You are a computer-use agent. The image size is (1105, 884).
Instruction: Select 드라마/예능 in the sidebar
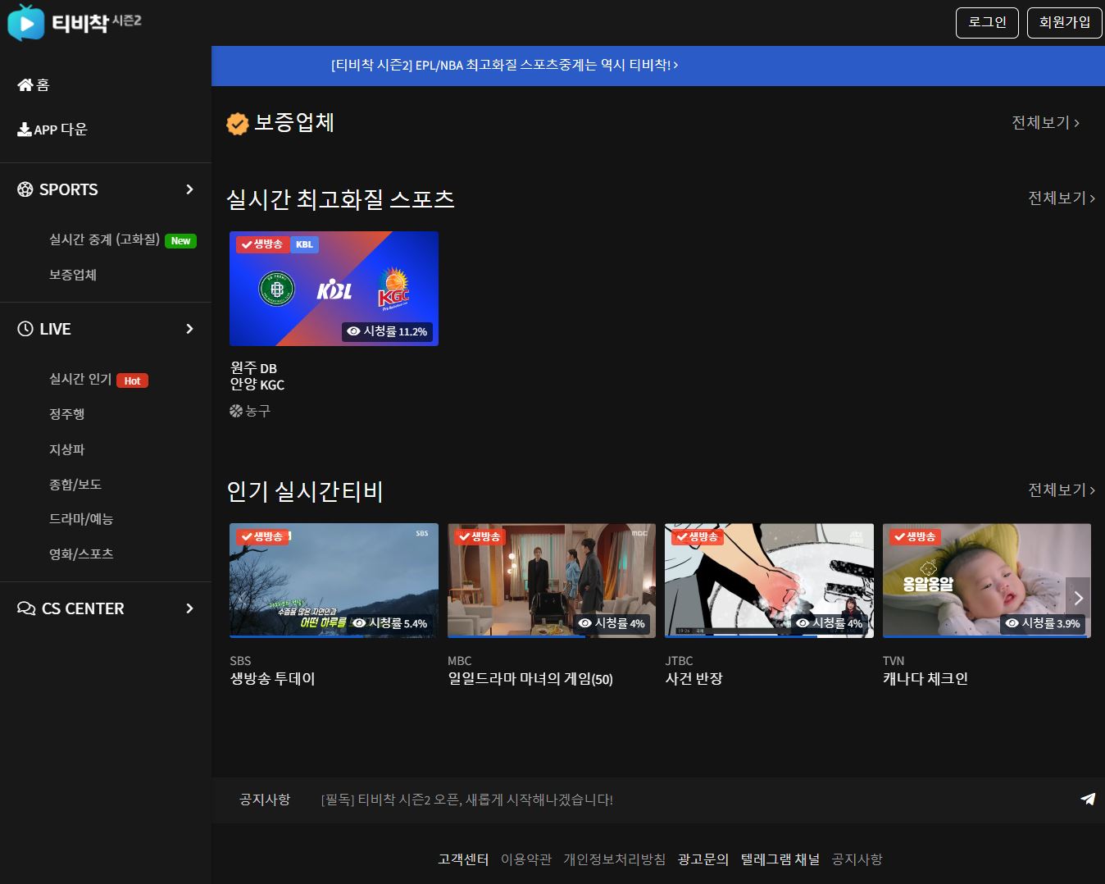click(81, 519)
